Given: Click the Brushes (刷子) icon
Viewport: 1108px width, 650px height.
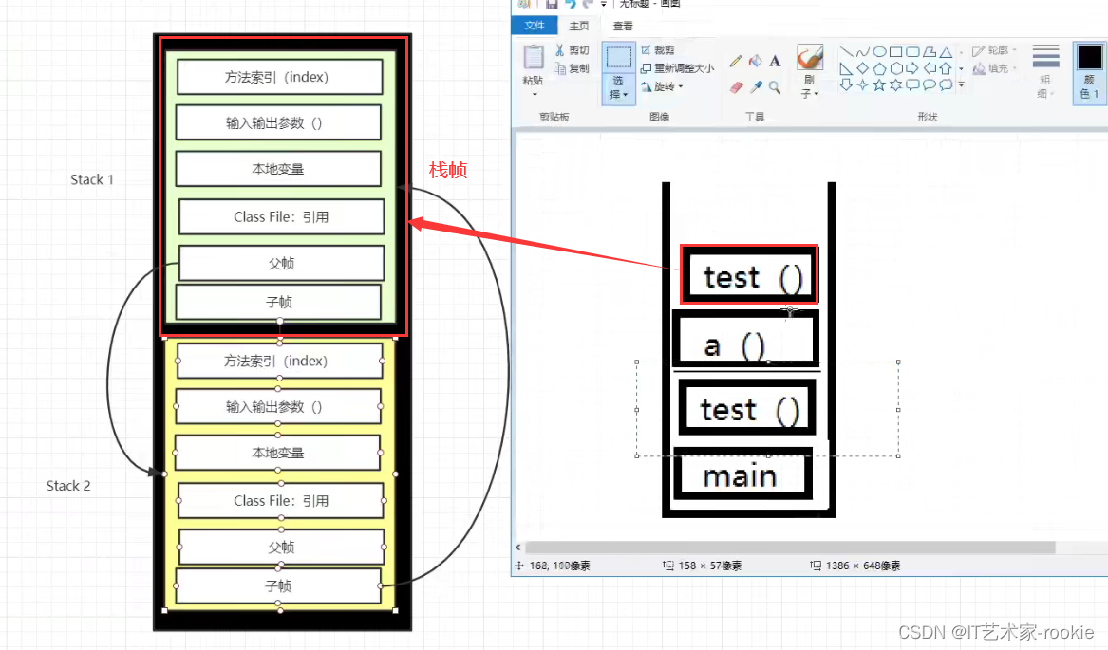Looking at the screenshot, I should [x=810, y=58].
